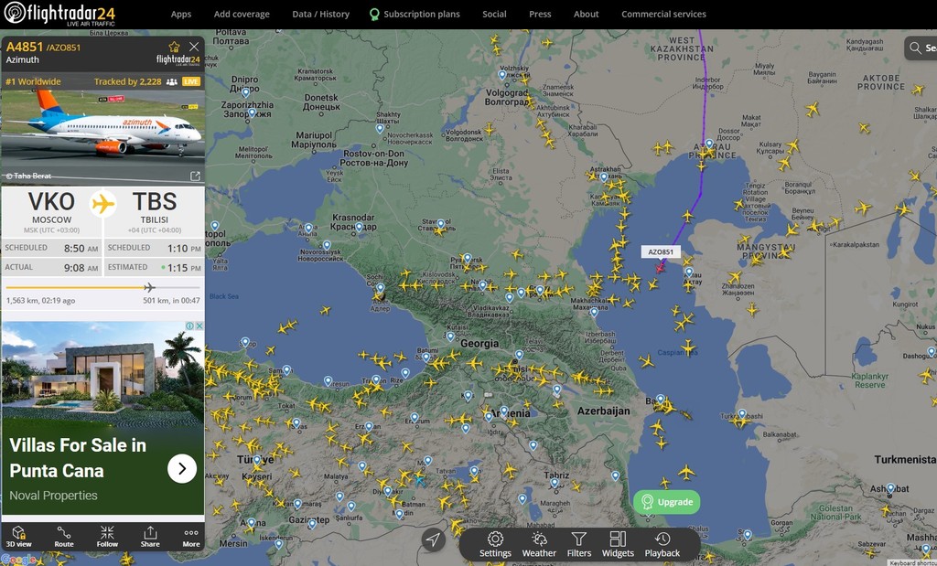937x566 pixels.
Task: Click the VKO Moscow departure airport
Action: (x=51, y=211)
